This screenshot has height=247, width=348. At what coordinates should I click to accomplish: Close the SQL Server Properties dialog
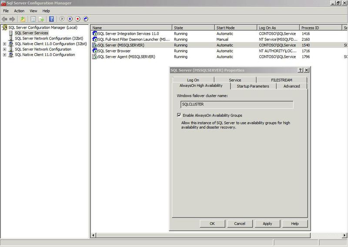point(307,70)
